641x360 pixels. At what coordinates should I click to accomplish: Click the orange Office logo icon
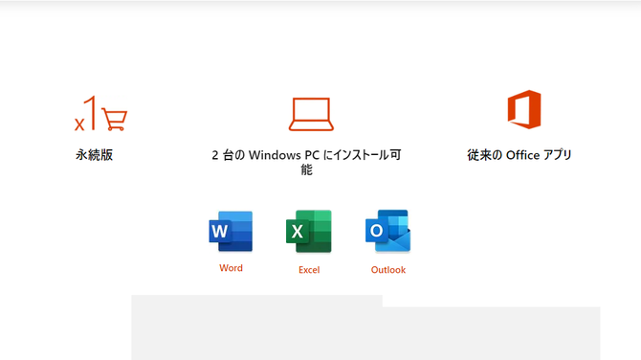524,109
